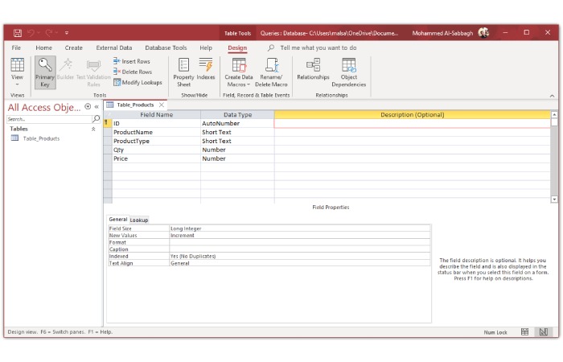The image size is (563, 362).
Task: Select the Design ribbon tab
Action: point(237,47)
